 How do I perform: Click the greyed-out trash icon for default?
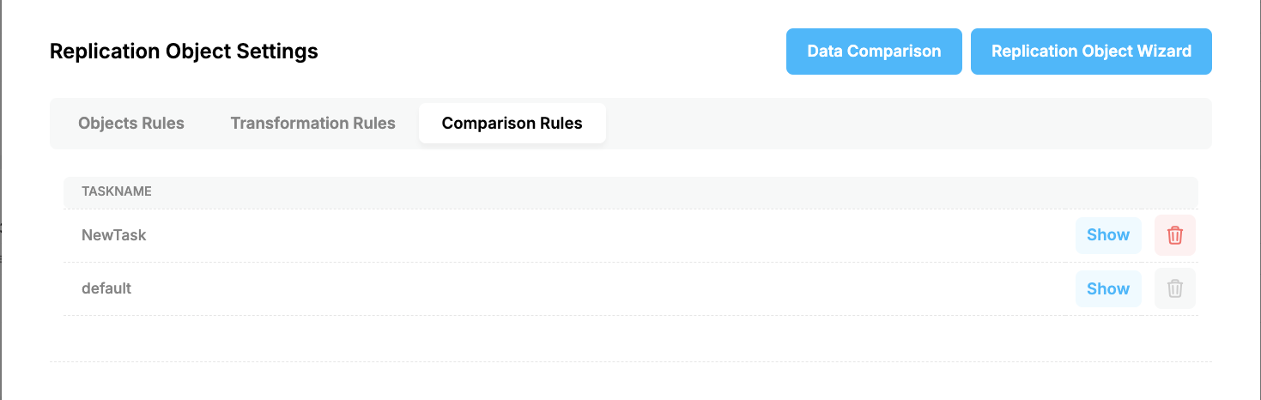1175,288
